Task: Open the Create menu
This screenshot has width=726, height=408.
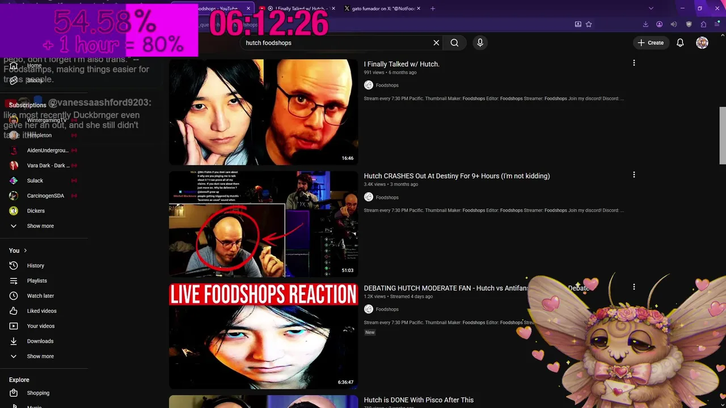Action: tap(651, 42)
